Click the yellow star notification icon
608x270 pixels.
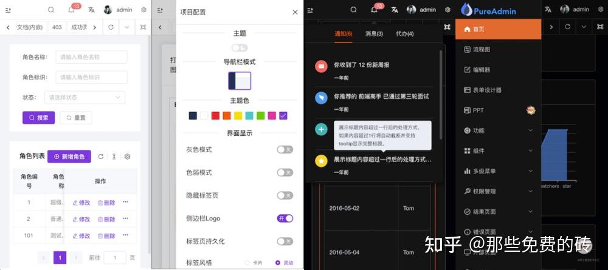[x=321, y=161]
